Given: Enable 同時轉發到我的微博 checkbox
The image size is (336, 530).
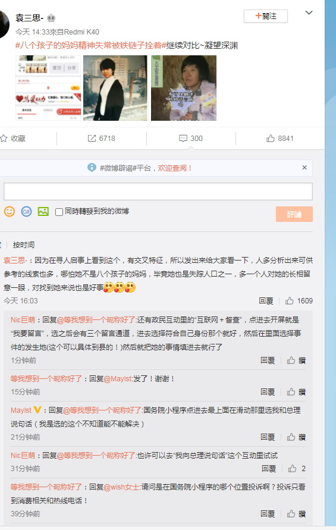Looking at the screenshot, I should (x=59, y=212).
